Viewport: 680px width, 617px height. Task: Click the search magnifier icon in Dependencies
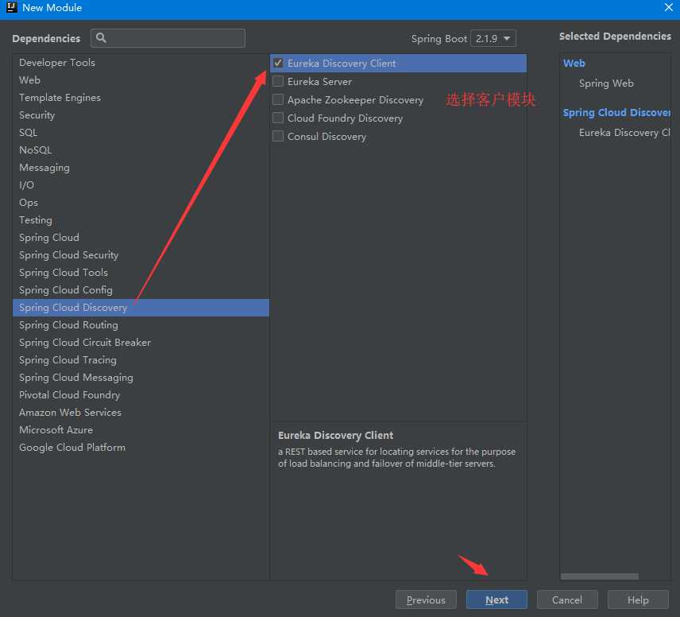pyautogui.click(x=101, y=38)
